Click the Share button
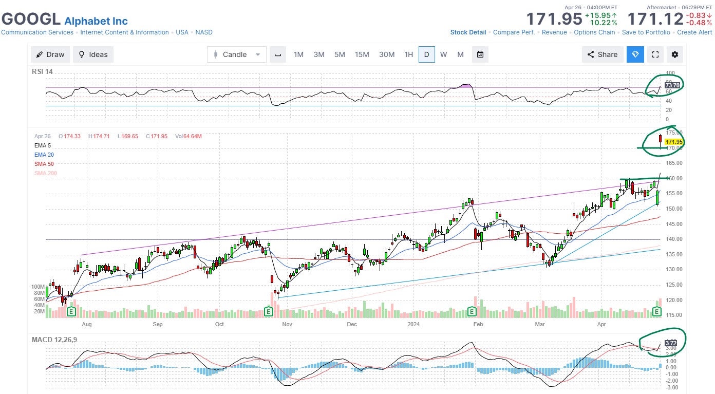Viewport: 715px width, 394px height. [602, 54]
